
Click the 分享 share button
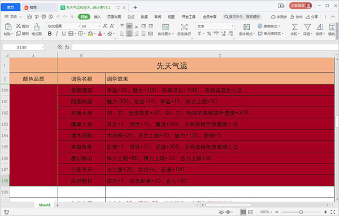point(312,16)
